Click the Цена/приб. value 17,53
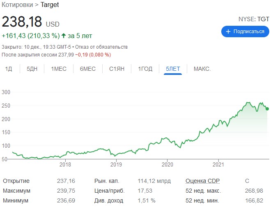Viewport: 273px width, 207px height. [x=145, y=191]
